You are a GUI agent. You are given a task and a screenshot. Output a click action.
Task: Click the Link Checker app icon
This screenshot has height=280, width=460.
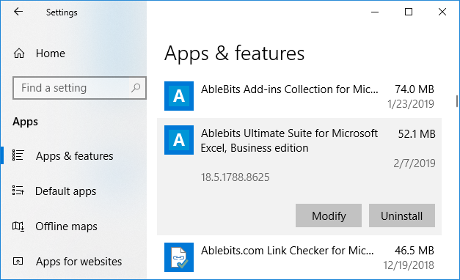pyautogui.click(x=179, y=257)
